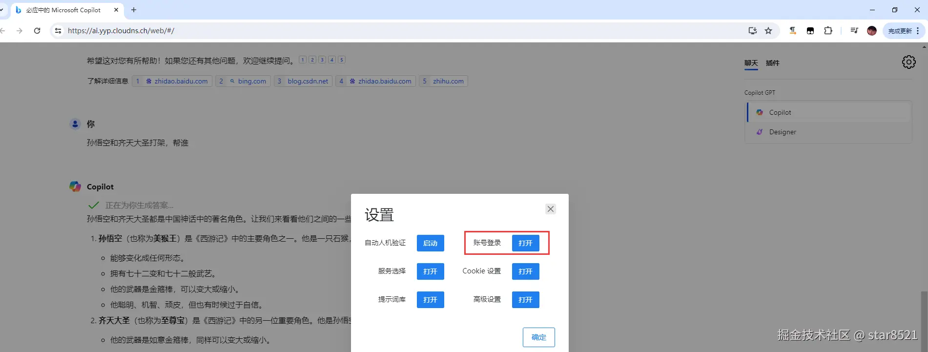
Task: Open 高级设置 options
Action: pos(525,300)
